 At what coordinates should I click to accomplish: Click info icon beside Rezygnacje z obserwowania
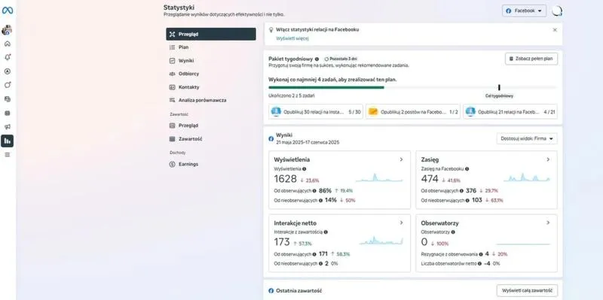coord(481,254)
